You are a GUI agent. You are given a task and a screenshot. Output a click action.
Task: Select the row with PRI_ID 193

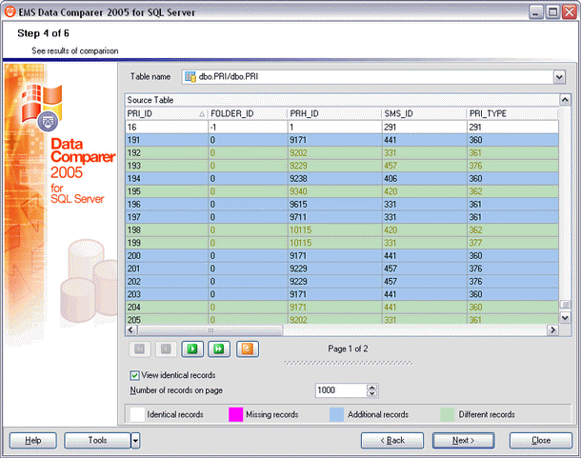tap(342, 166)
